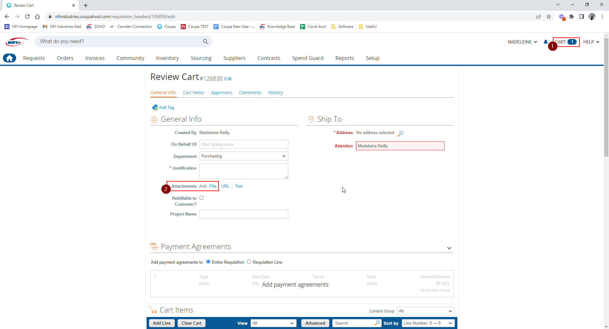
Task: Open Covid Acct bookmark
Action: pyautogui.click(x=313, y=27)
